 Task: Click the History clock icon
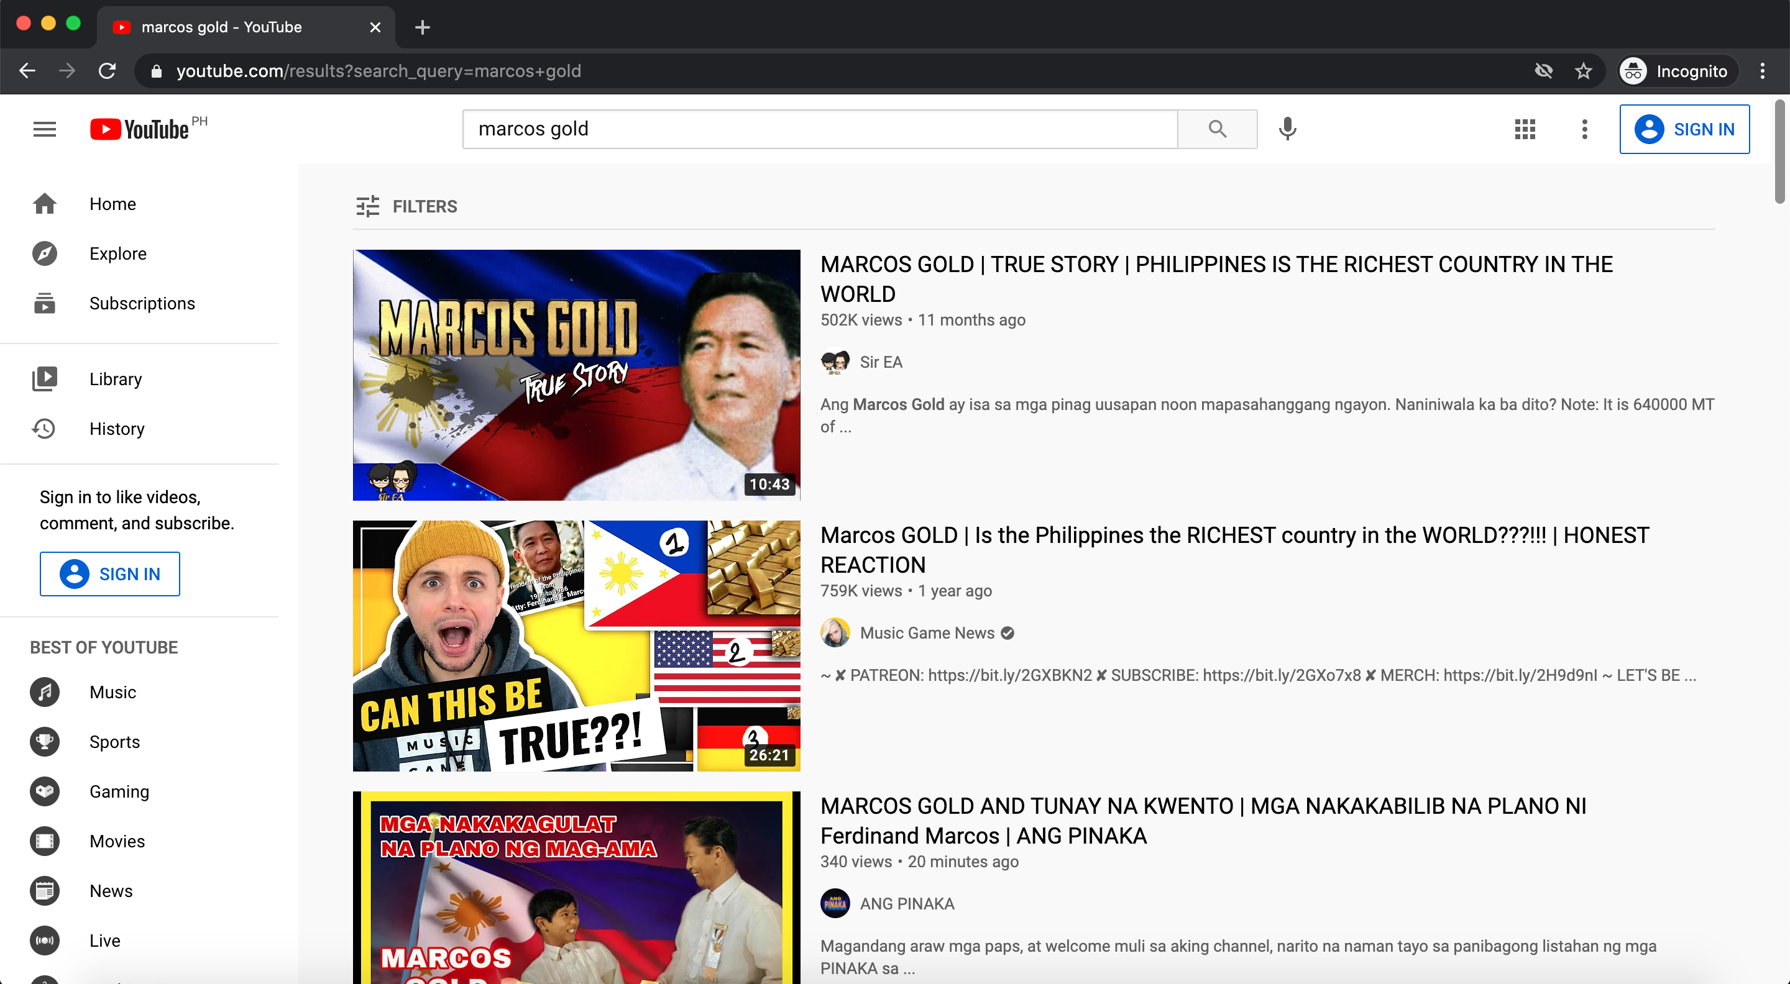coord(45,429)
